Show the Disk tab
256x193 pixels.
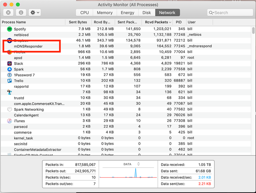[147, 13]
